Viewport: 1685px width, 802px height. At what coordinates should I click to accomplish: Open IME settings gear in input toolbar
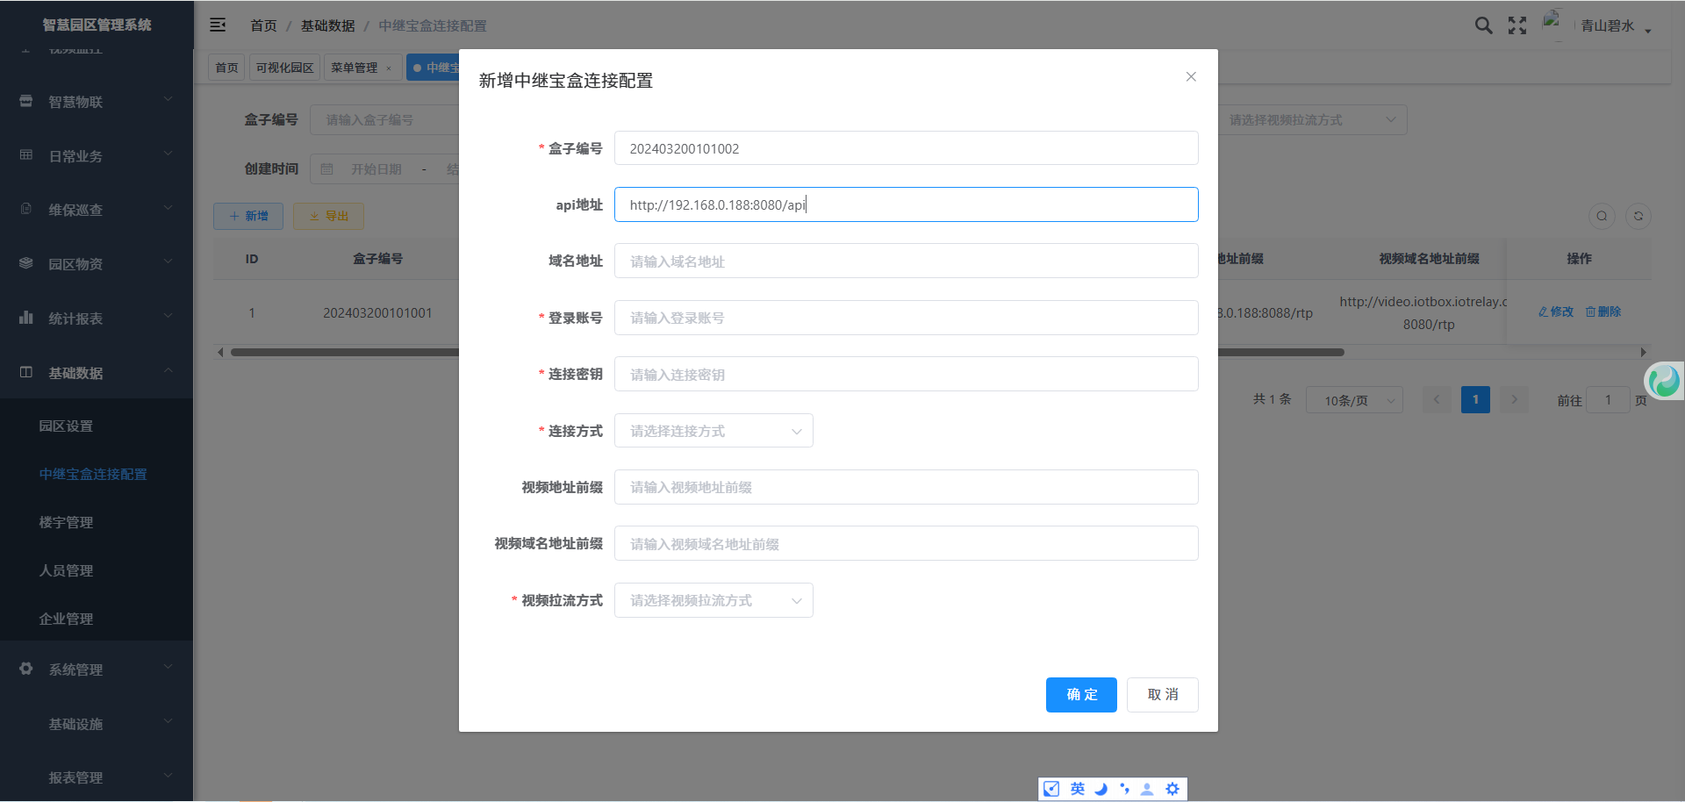point(1172,789)
